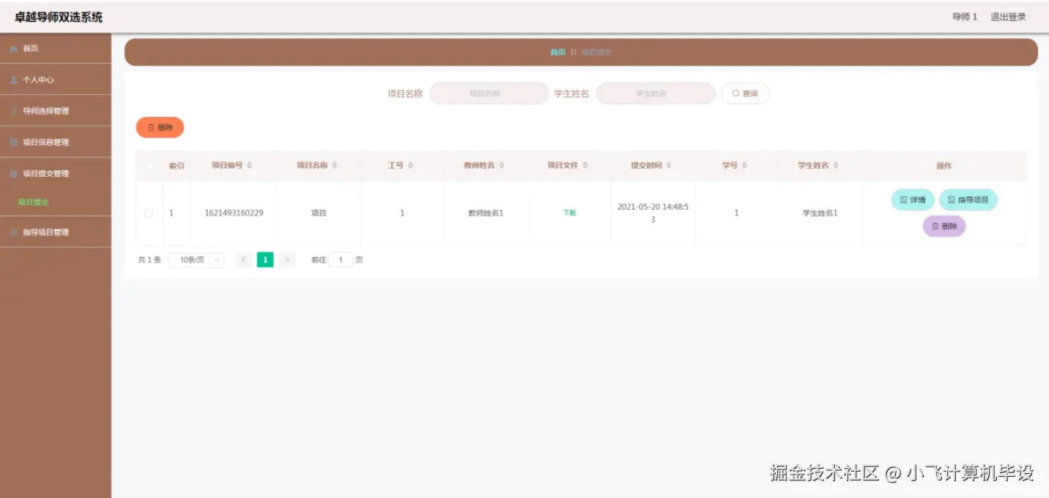Click the icon beside 项目信息管理
This screenshot has height=498, width=1049.
[13, 142]
